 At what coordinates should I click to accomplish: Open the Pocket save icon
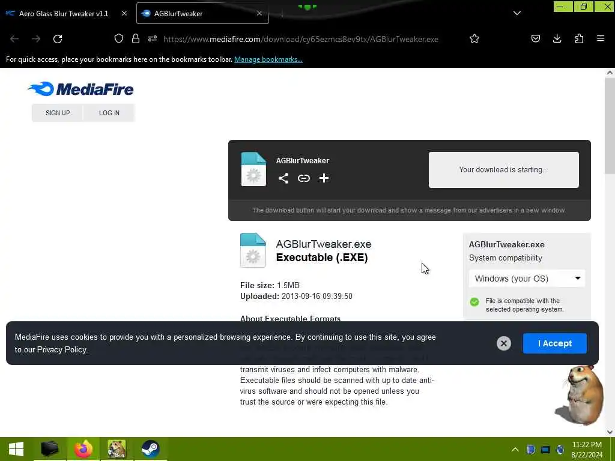pyautogui.click(x=536, y=38)
